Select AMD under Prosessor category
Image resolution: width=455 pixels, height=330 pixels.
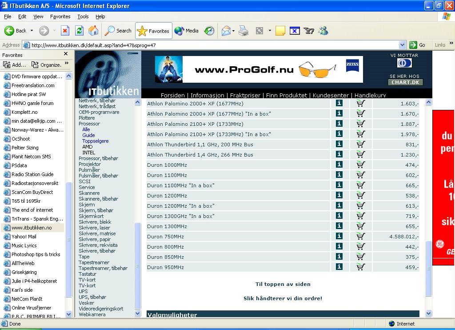(x=88, y=147)
